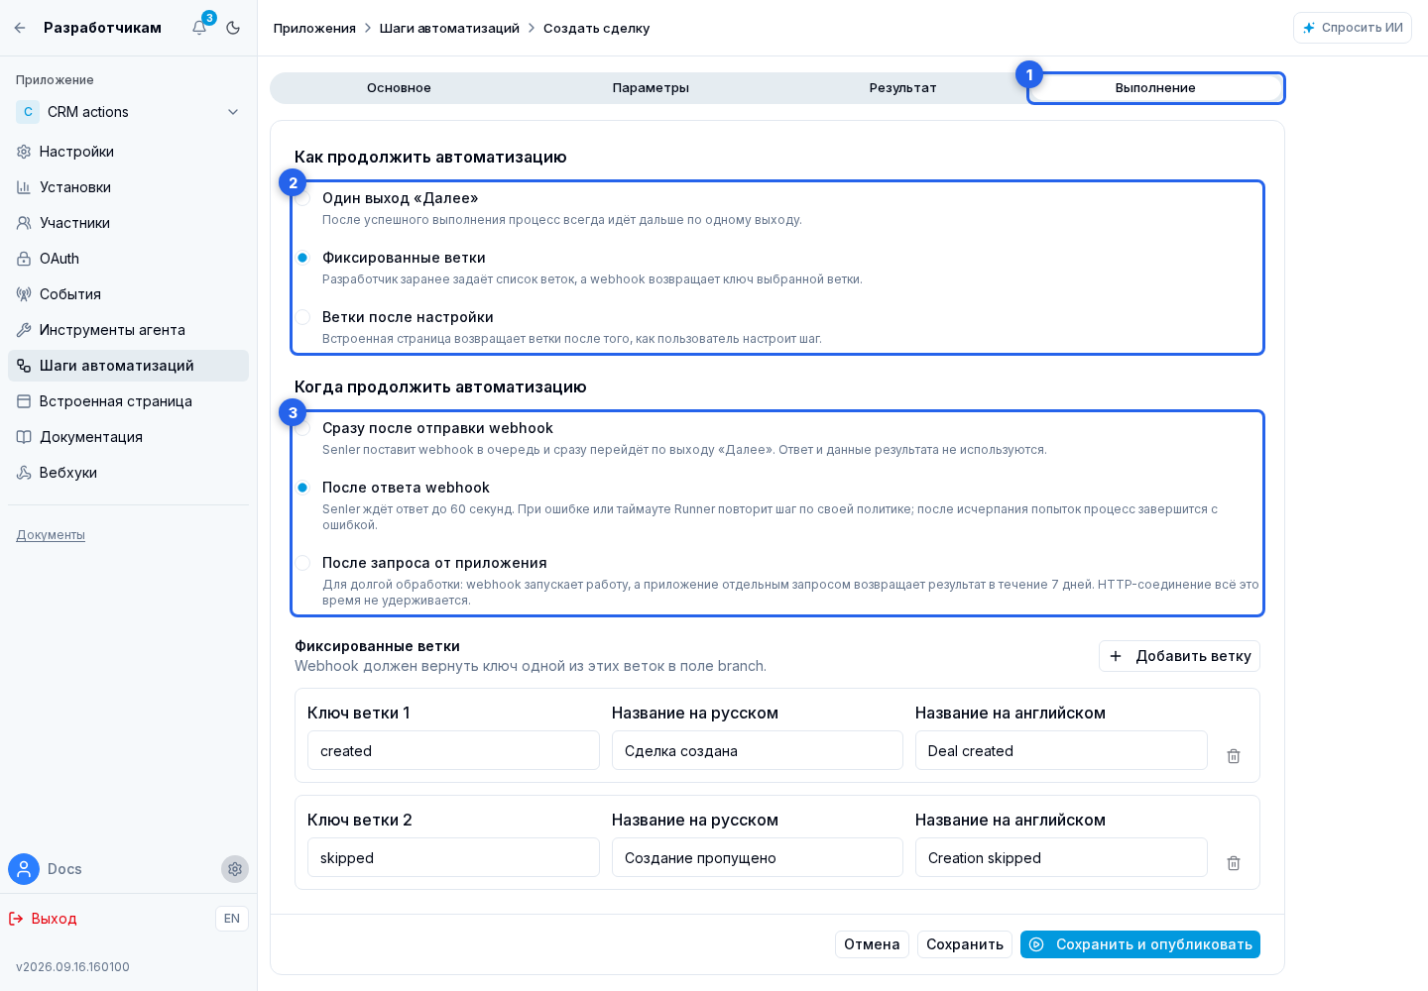Click Сохранить и опубликовать button

coord(1140,944)
